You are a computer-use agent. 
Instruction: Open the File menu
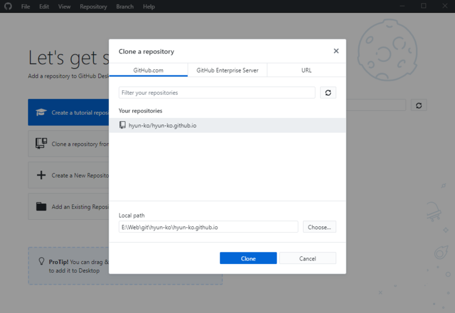point(25,6)
